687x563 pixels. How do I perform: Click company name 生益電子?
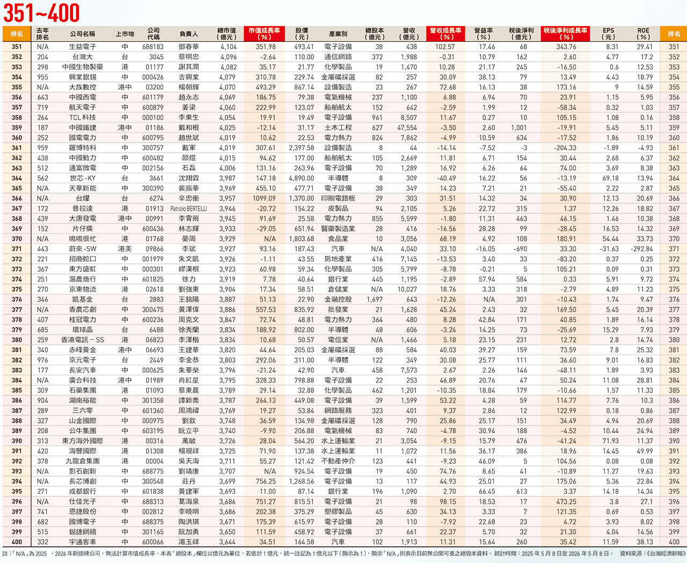83,47
